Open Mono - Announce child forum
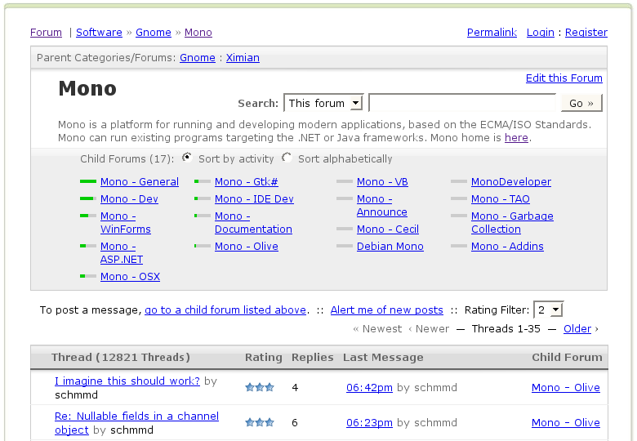 382,206
